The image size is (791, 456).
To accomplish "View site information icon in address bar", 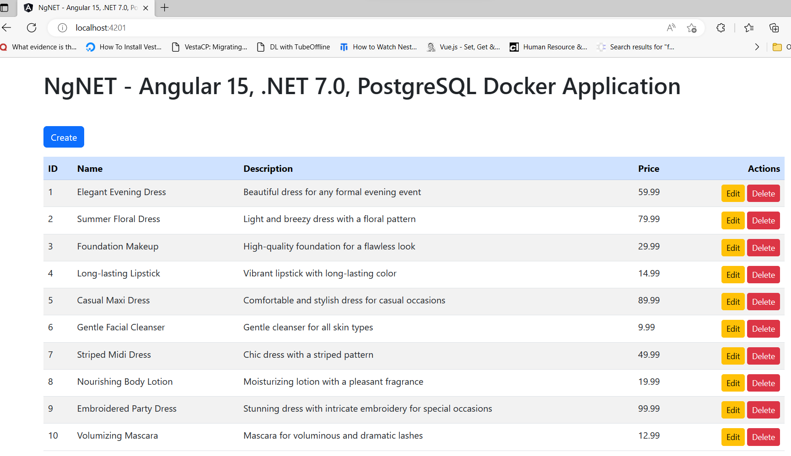I will [62, 28].
